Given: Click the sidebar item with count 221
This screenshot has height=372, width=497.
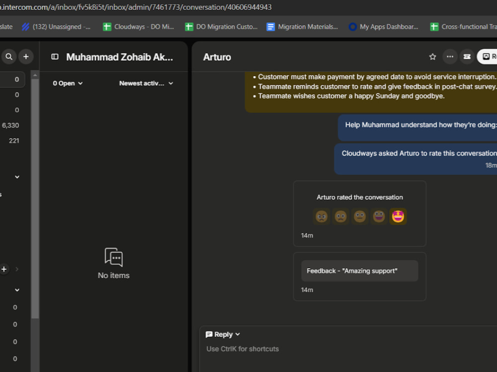Looking at the screenshot, I should (x=14, y=141).
